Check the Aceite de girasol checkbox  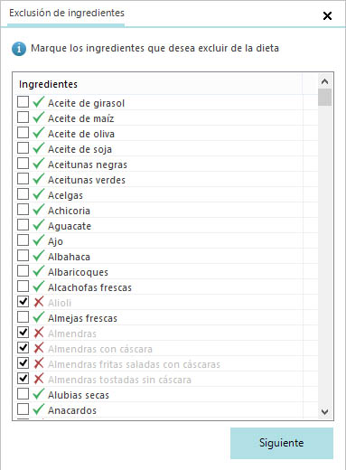point(23,102)
